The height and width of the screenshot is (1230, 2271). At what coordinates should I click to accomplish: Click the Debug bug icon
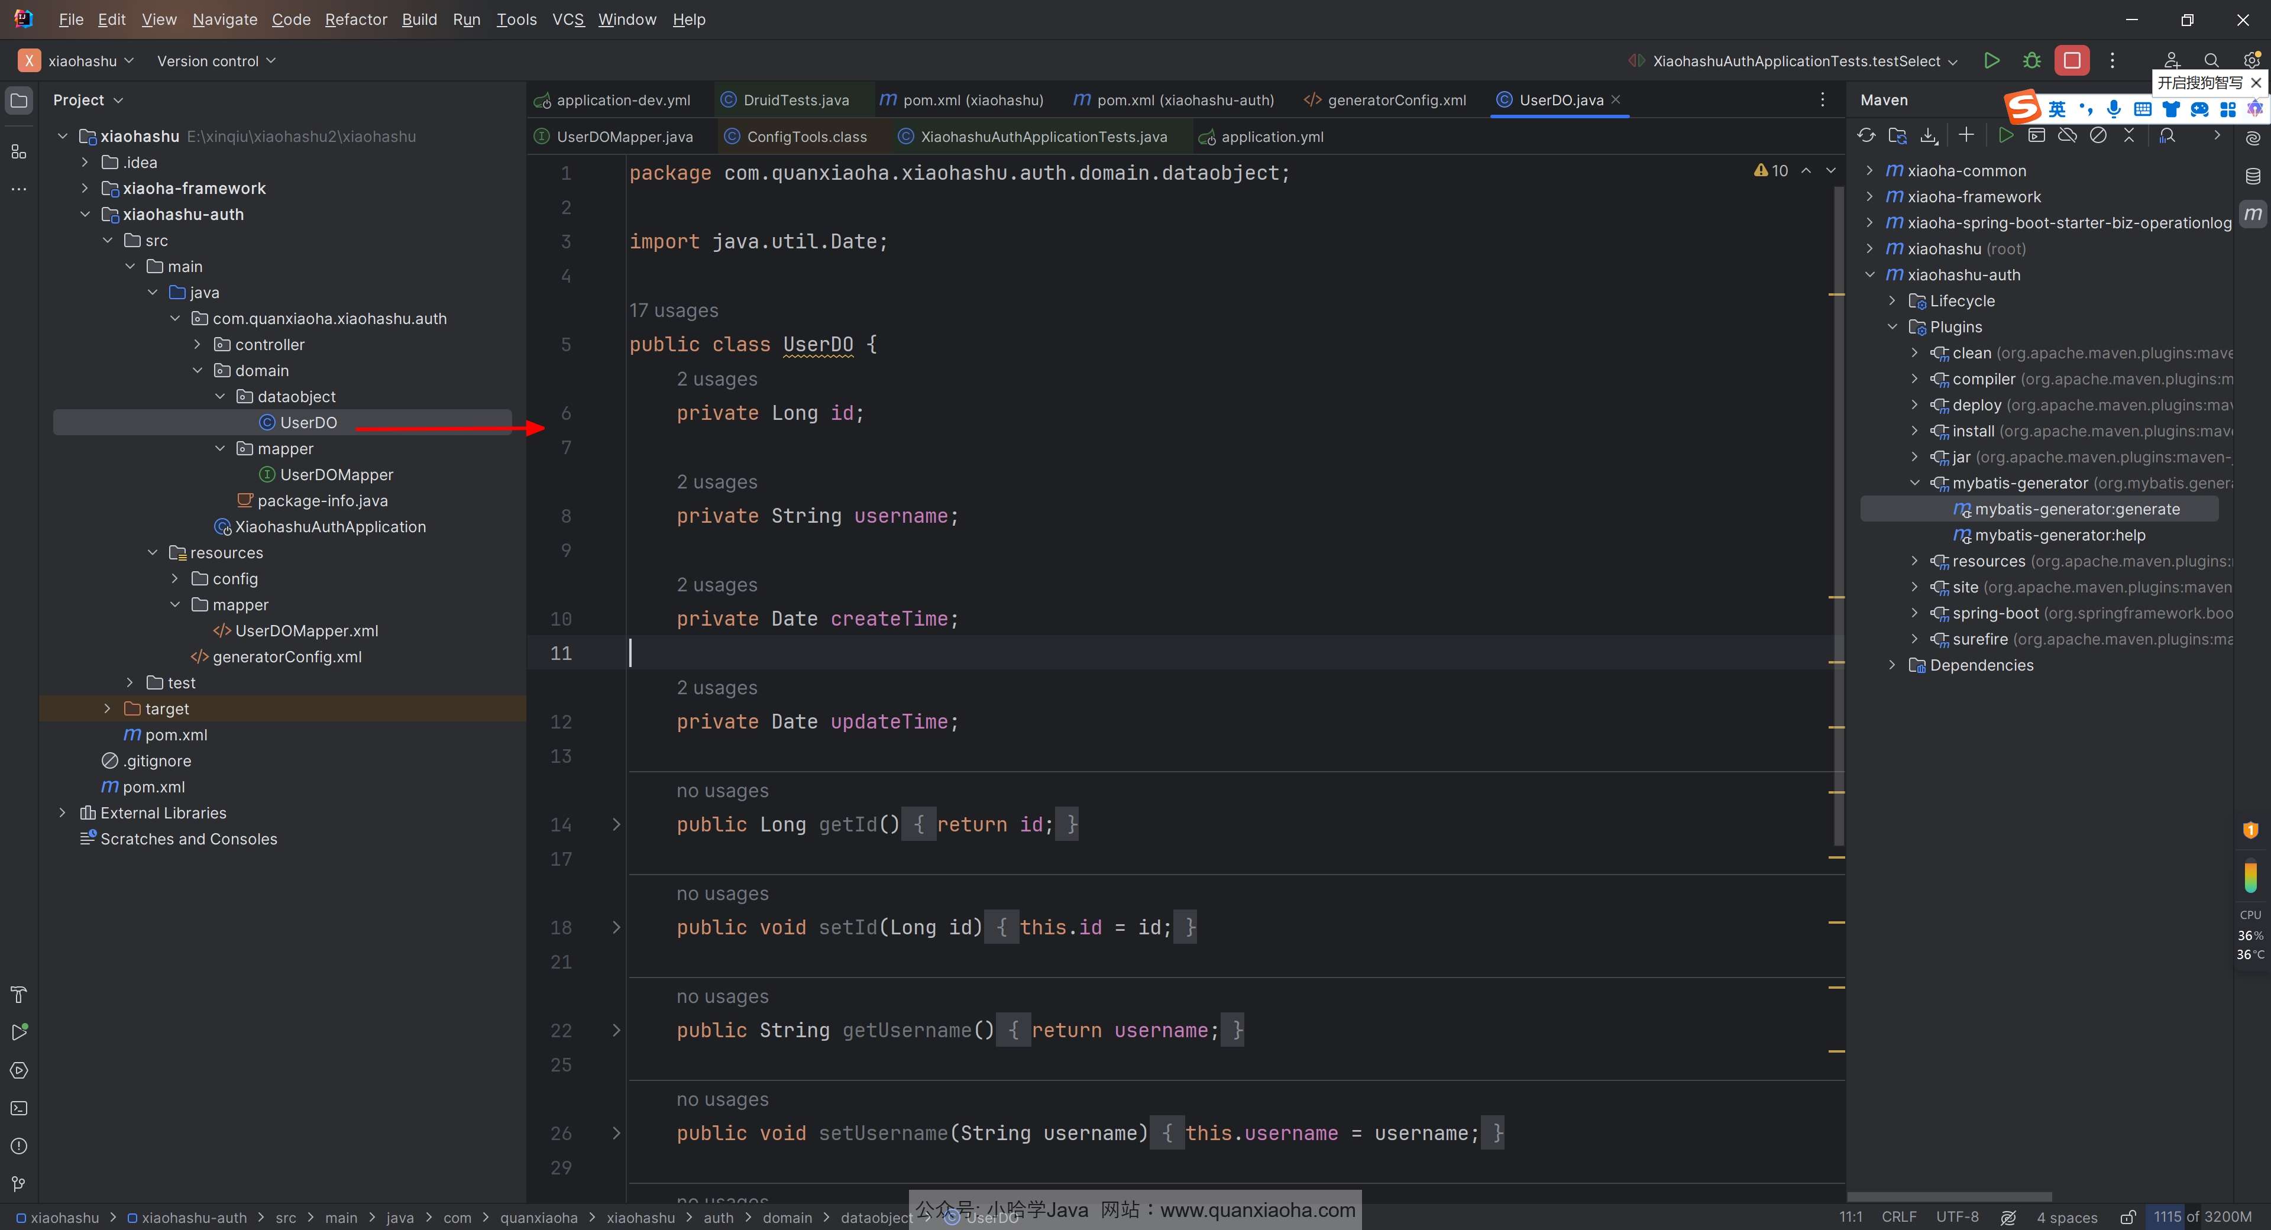pyautogui.click(x=2032, y=61)
